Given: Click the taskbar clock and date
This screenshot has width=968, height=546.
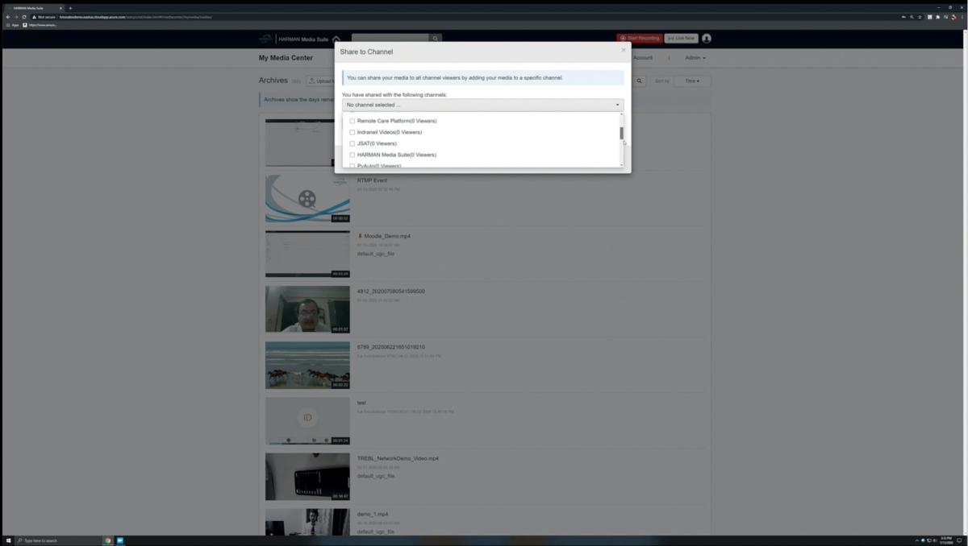Looking at the screenshot, I should (945, 540).
